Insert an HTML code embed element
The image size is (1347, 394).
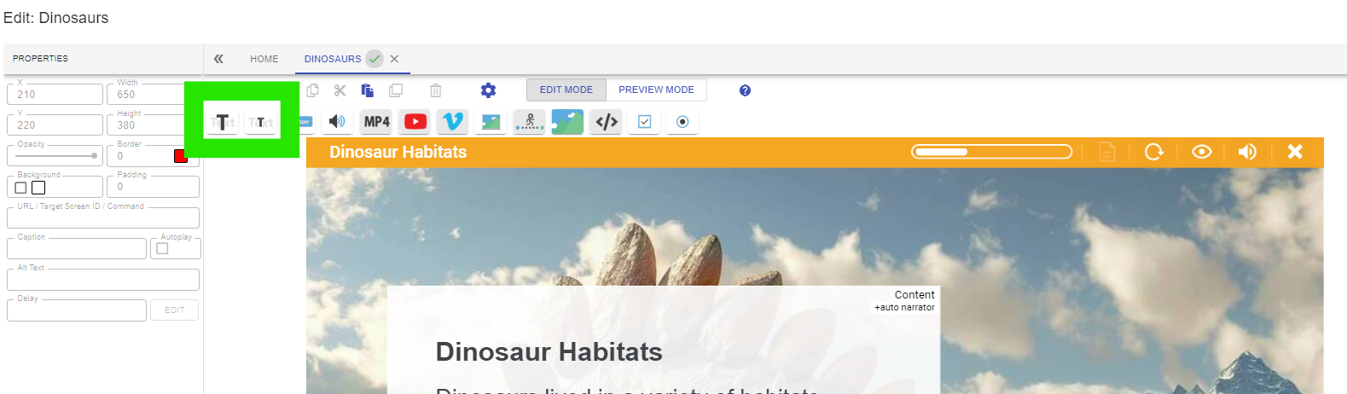pyautogui.click(x=607, y=122)
